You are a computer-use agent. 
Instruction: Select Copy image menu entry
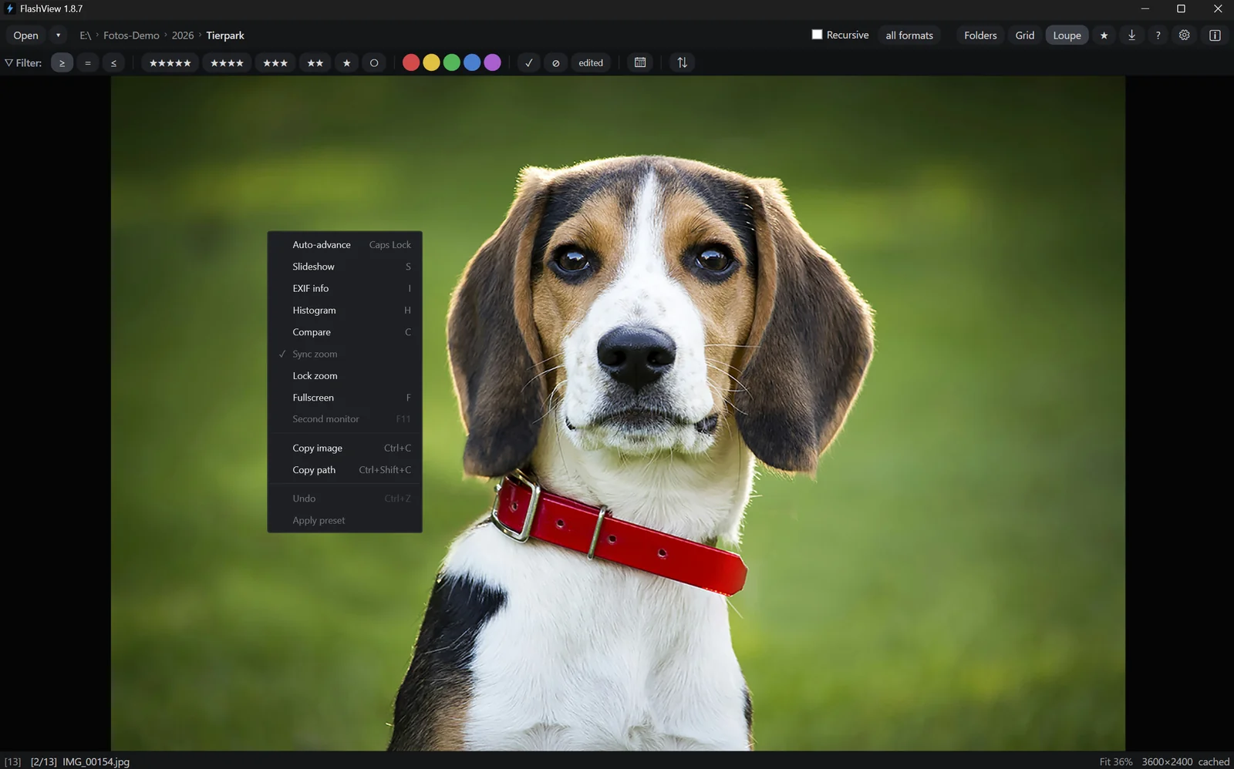[345, 448]
